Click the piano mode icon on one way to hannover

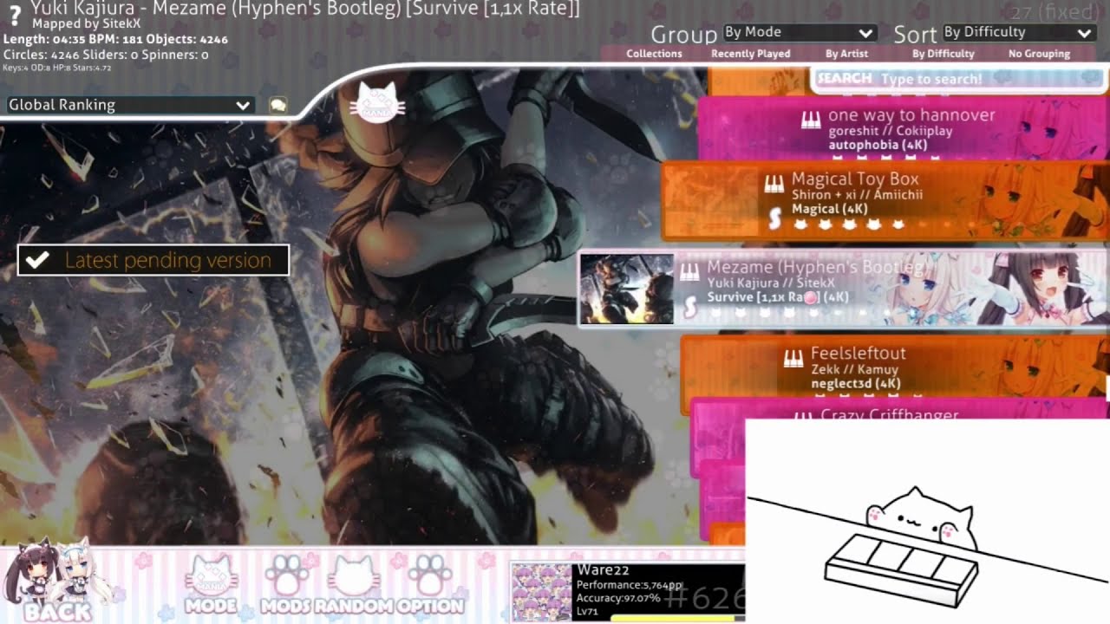point(811,120)
